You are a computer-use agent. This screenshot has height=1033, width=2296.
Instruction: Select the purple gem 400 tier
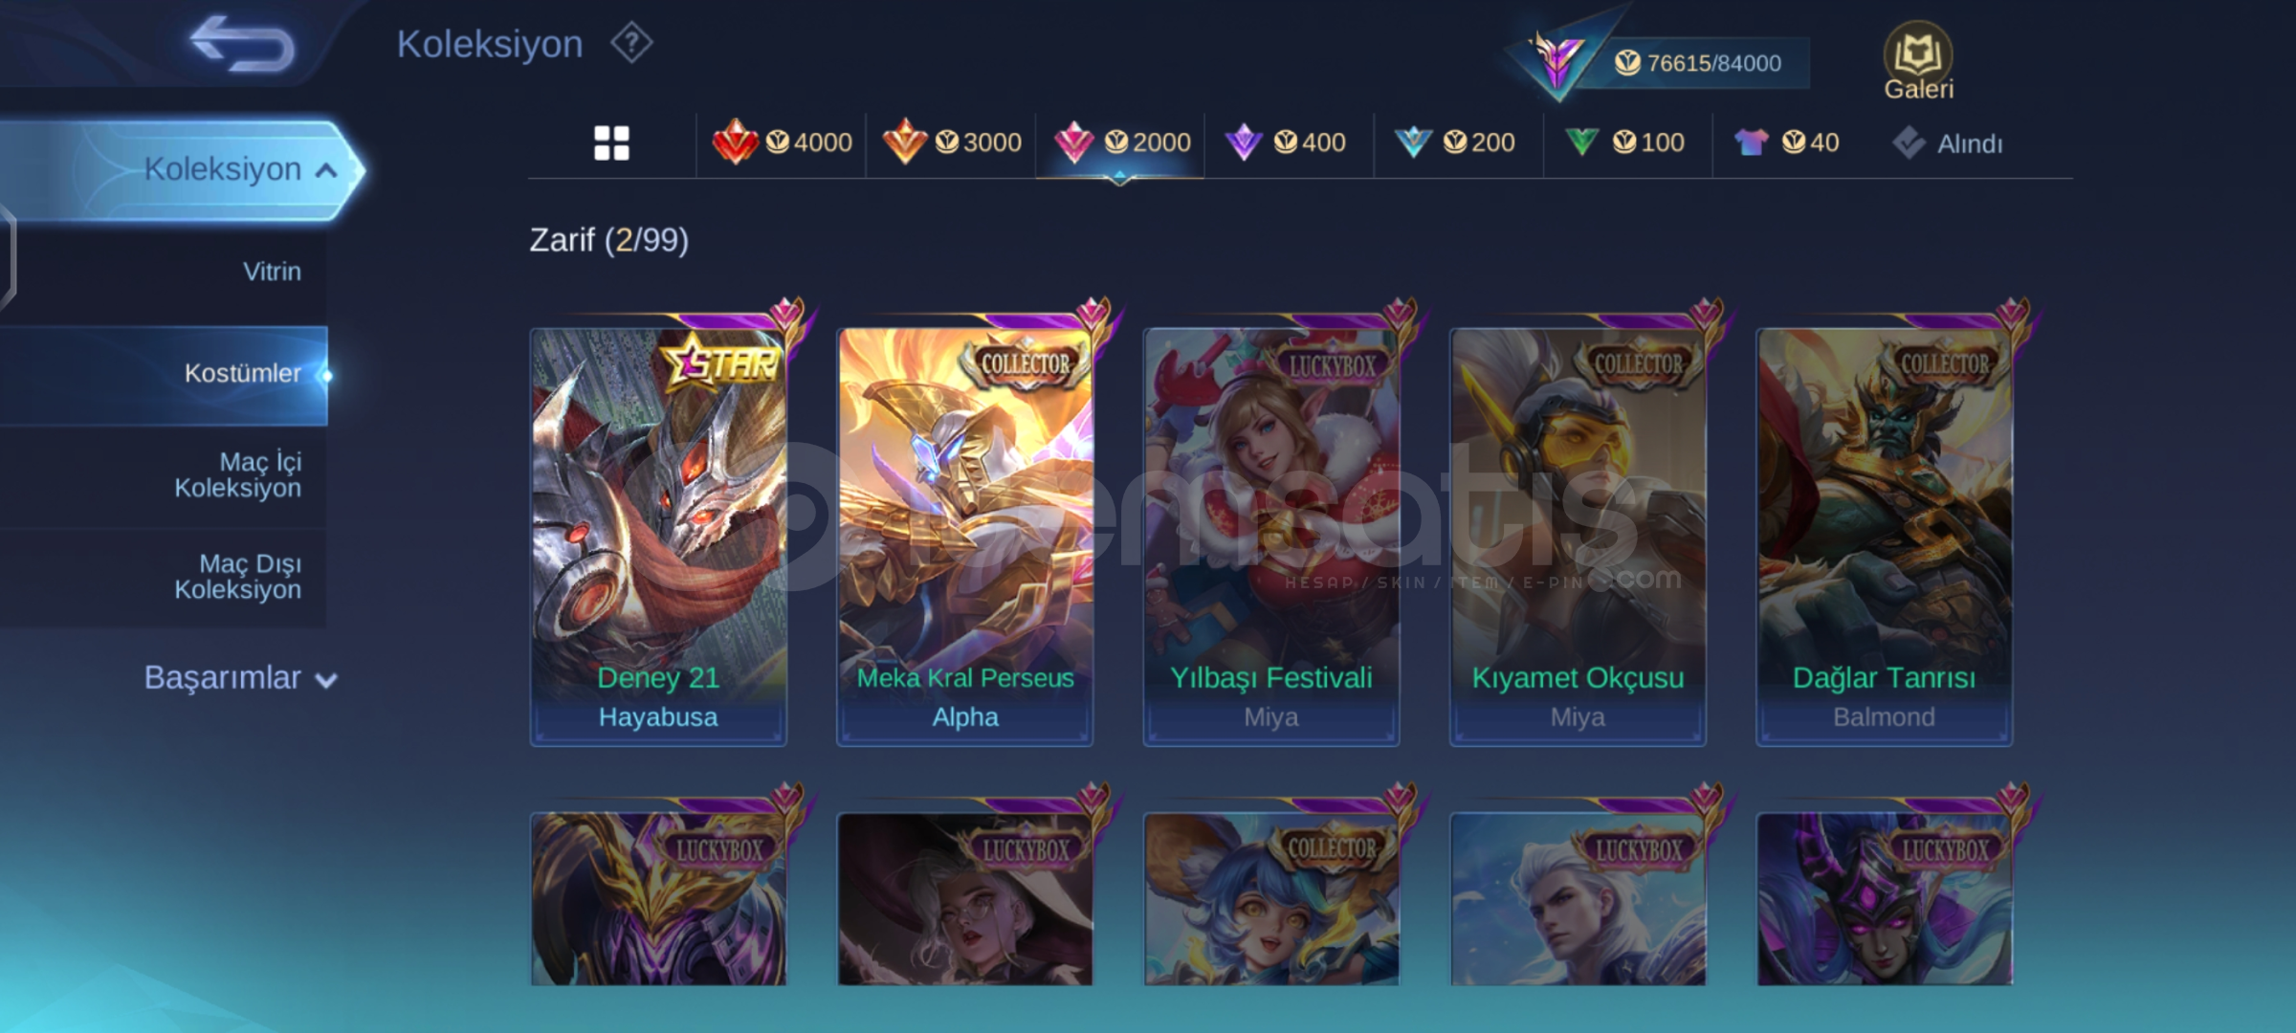[1285, 143]
